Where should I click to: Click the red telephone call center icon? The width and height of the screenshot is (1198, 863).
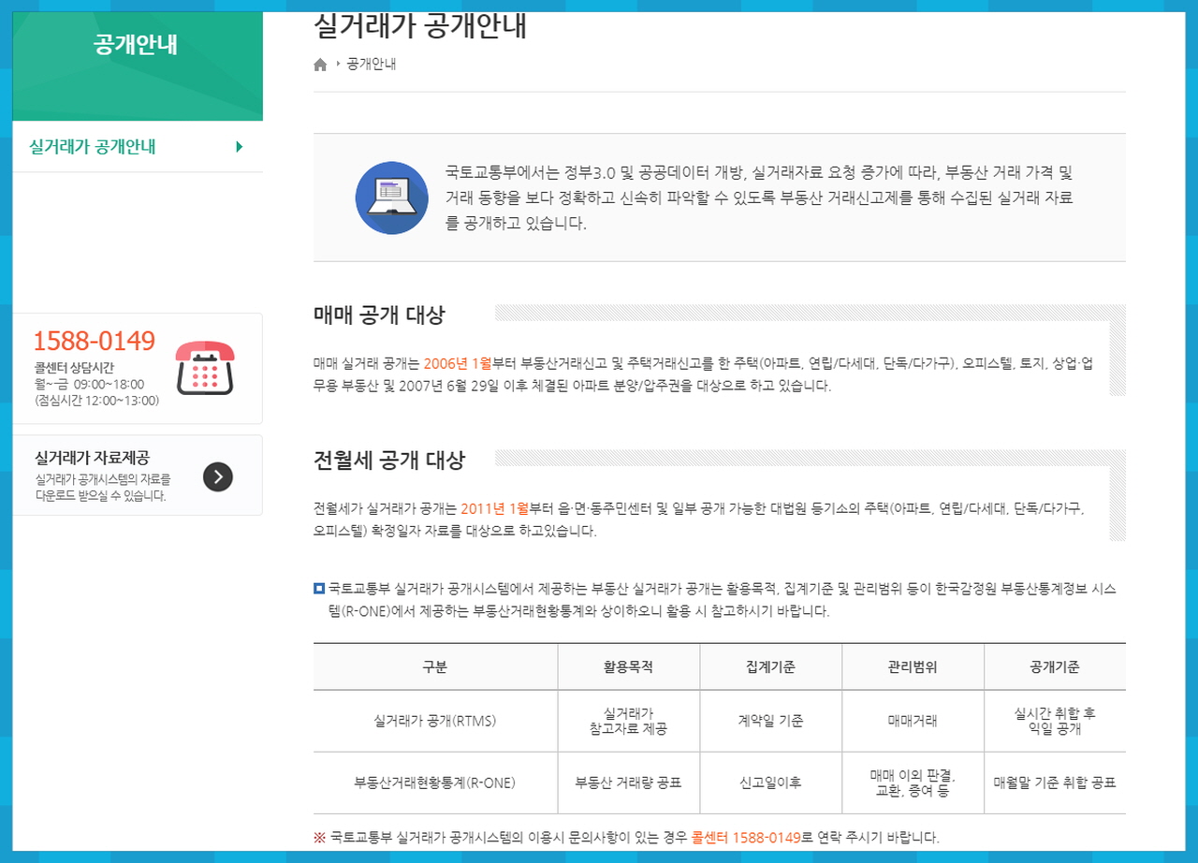[x=205, y=368]
